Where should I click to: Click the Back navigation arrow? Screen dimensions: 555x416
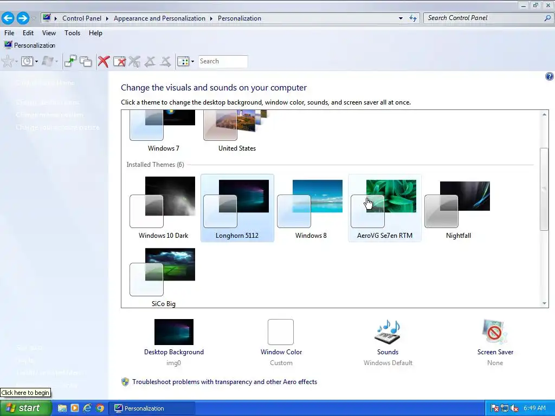pos(8,18)
